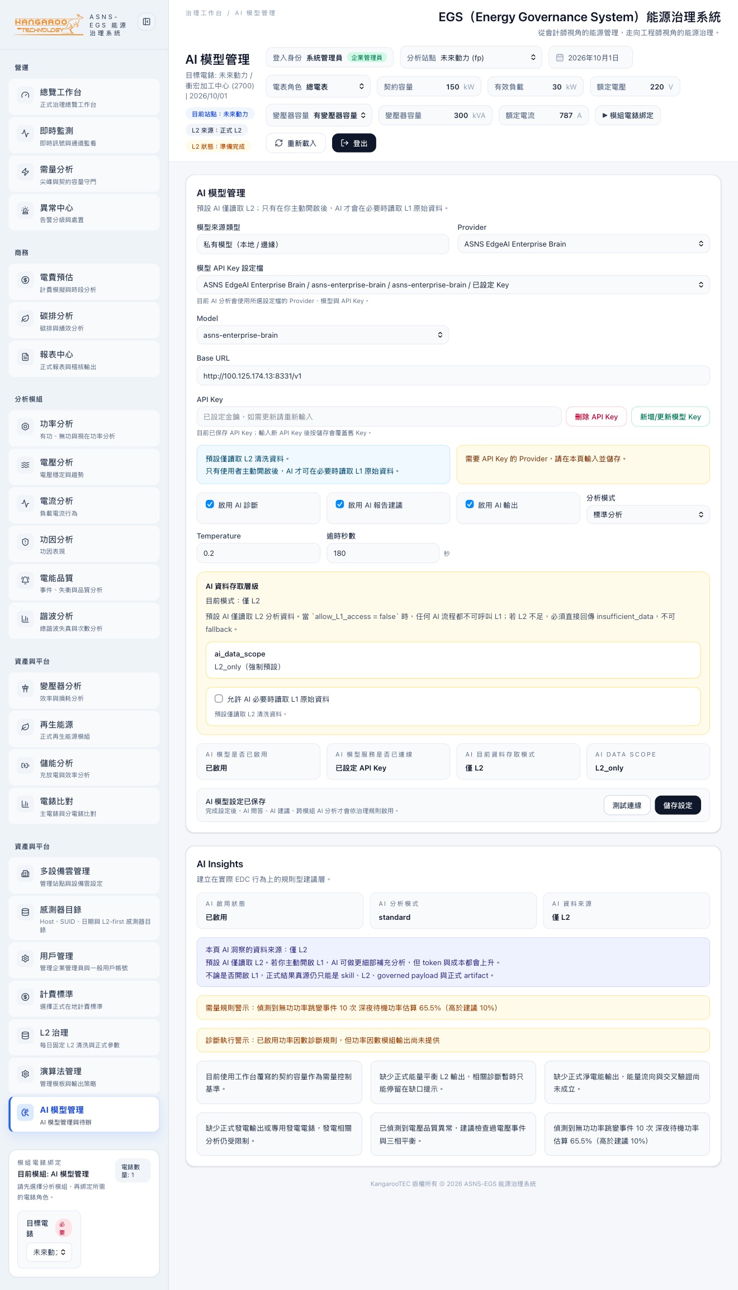This screenshot has width=738, height=1290.
Task: Click the 需量分析 lightning icon
Action: coord(25,172)
